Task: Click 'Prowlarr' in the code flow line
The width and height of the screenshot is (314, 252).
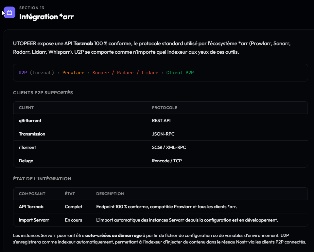Action: point(73,73)
